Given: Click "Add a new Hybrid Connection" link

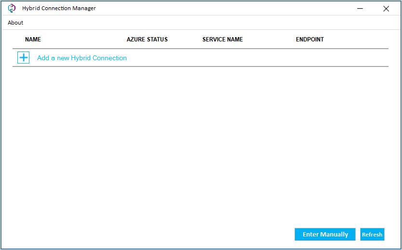Looking at the screenshot, I should click(82, 58).
